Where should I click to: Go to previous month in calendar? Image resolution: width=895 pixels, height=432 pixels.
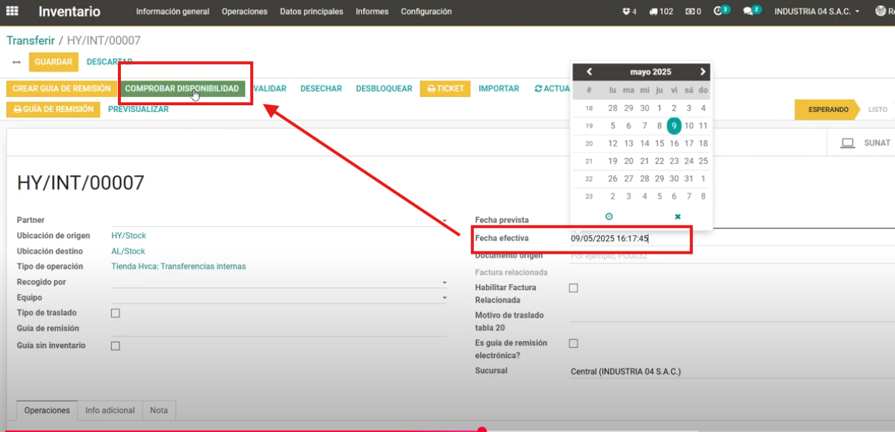589,72
